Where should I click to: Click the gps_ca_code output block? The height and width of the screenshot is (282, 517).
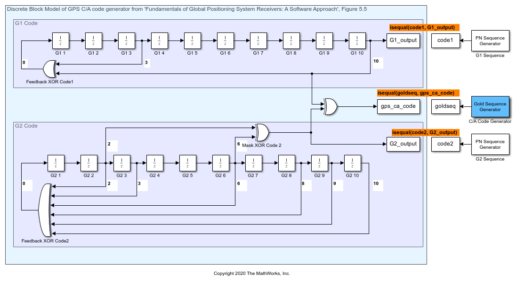(x=398, y=106)
